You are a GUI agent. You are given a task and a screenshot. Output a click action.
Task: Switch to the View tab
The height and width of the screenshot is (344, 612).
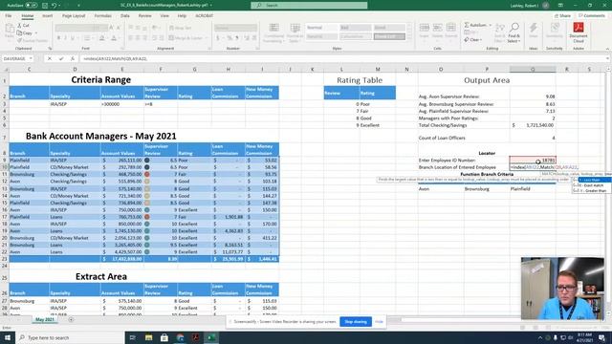click(x=164, y=16)
